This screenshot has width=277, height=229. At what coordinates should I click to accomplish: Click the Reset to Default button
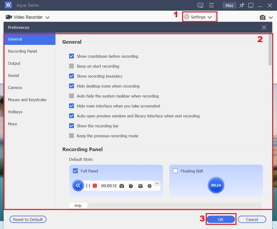click(x=28, y=219)
